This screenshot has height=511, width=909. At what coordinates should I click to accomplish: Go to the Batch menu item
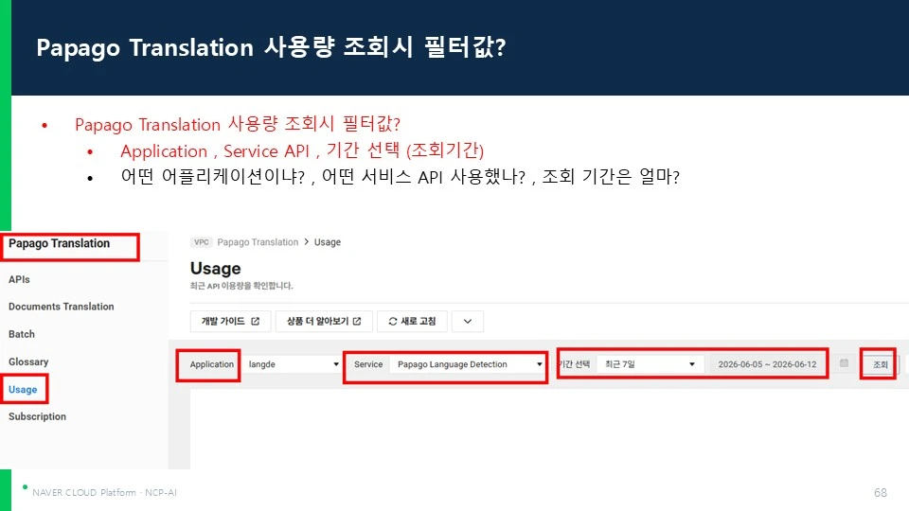pyautogui.click(x=22, y=334)
